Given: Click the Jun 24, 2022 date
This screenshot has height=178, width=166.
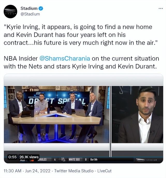Looking at the screenshot, I should [38, 171].
